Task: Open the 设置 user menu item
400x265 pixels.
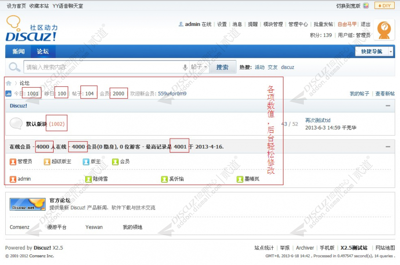Action: pos(222,24)
